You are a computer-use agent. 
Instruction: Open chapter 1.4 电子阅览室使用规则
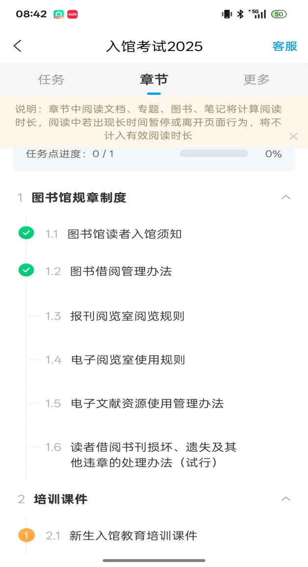tap(128, 360)
